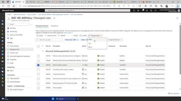Check rule 300200 Tools and frameworks checkbox
The height and width of the screenshot is (101, 181).
[38, 79]
